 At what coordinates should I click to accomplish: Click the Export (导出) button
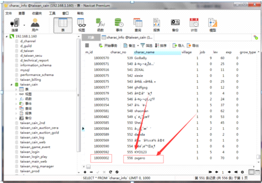(x=193, y=45)
